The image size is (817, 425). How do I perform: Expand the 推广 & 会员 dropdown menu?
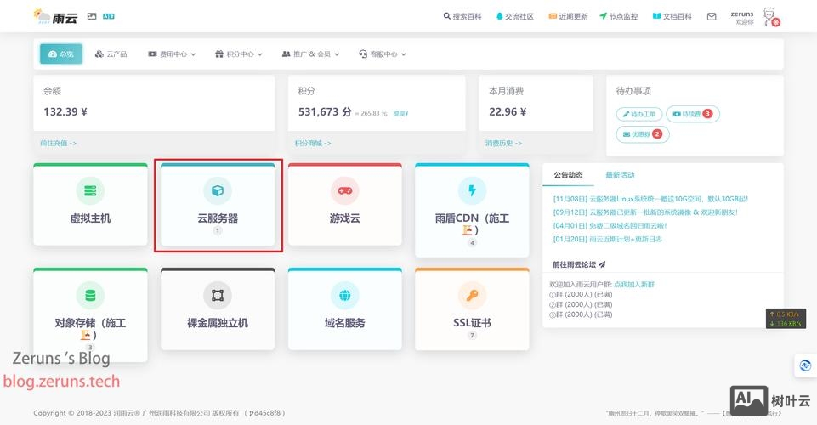(310, 54)
